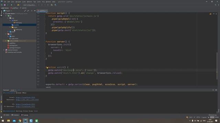This screenshot has width=220, height=123.
Task: Click the Windows Start button
Action: (3, 121)
